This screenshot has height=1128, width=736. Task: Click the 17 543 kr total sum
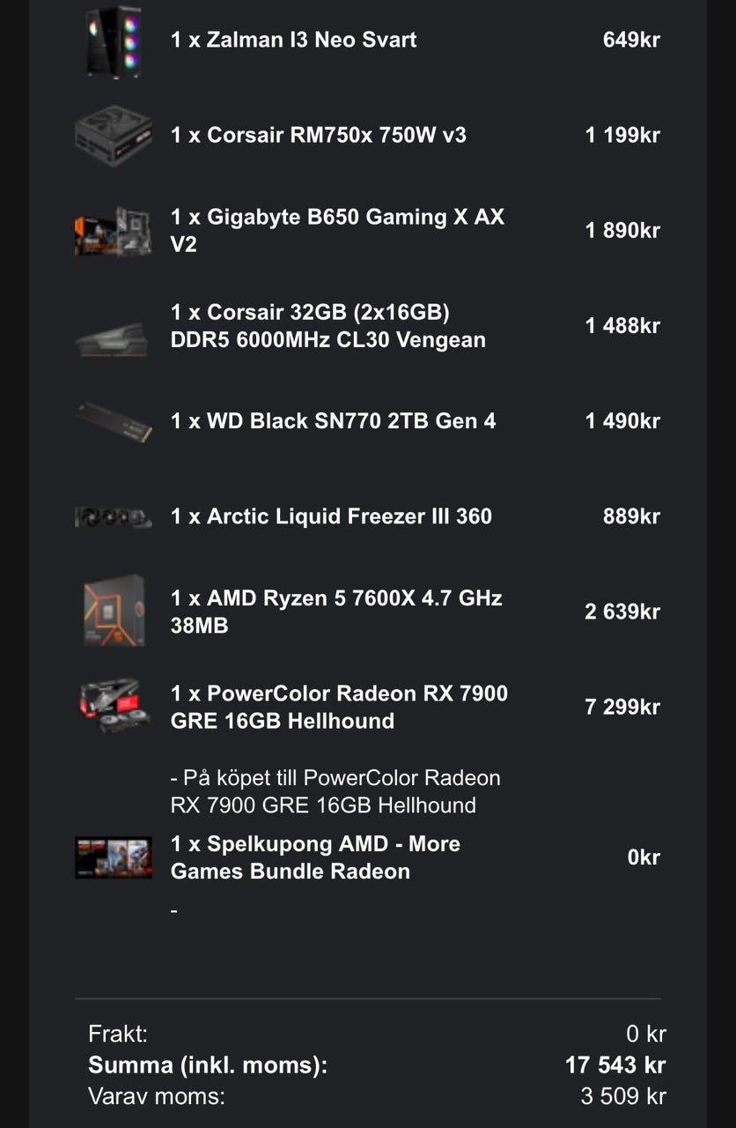(615, 1065)
